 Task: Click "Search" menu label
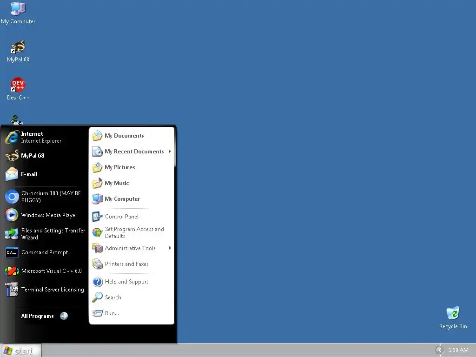click(x=113, y=297)
